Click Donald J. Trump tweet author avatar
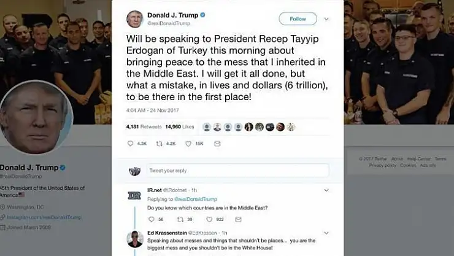Image resolution: width=454 pixels, height=256 pixels. (x=134, y=19)
